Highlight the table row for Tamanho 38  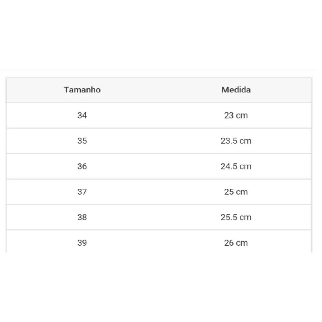point(159,217)
